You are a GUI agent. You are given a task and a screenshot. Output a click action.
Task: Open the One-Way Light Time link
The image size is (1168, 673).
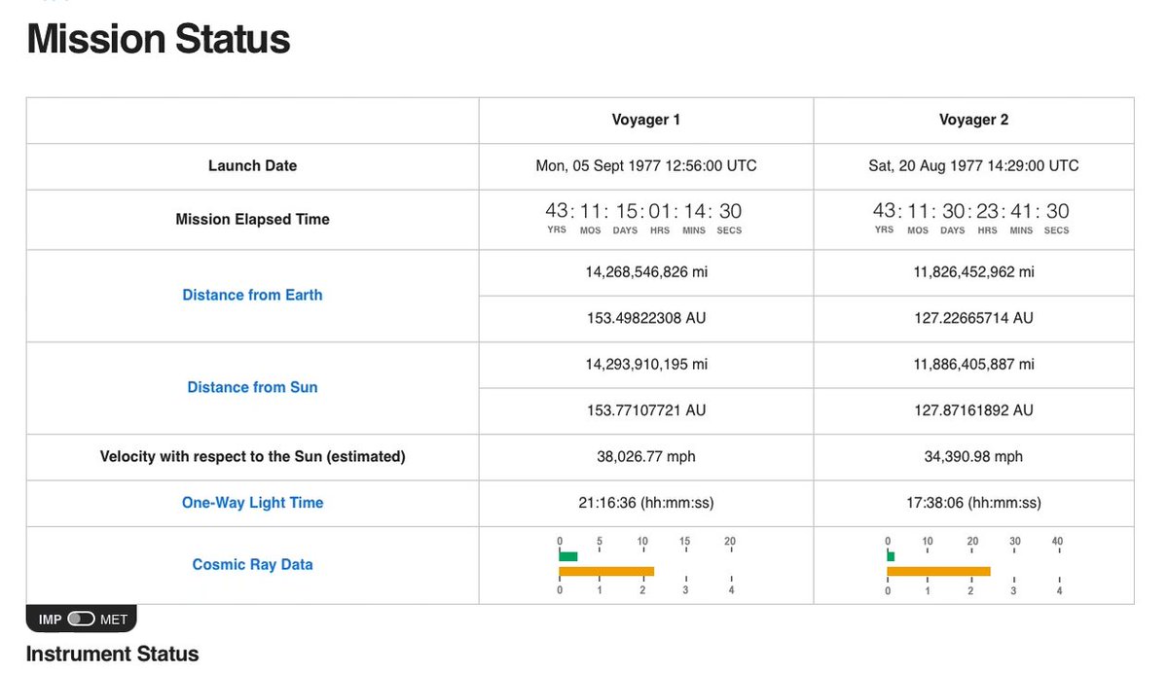(252, 503)
